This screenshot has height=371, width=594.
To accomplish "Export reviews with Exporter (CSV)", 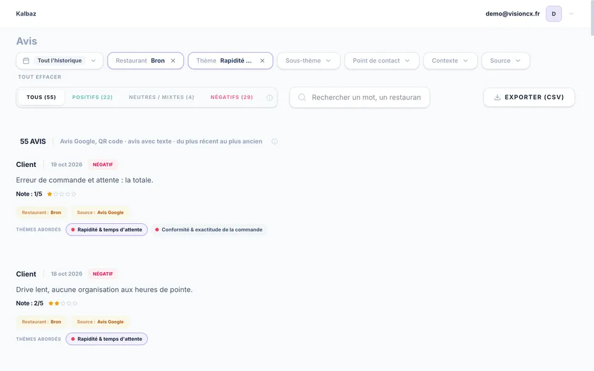I will pyautogui.click(x=529, y=97).
